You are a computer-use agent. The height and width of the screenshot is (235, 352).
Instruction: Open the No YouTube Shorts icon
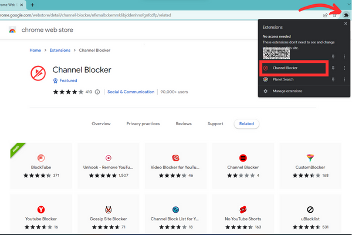243,210
